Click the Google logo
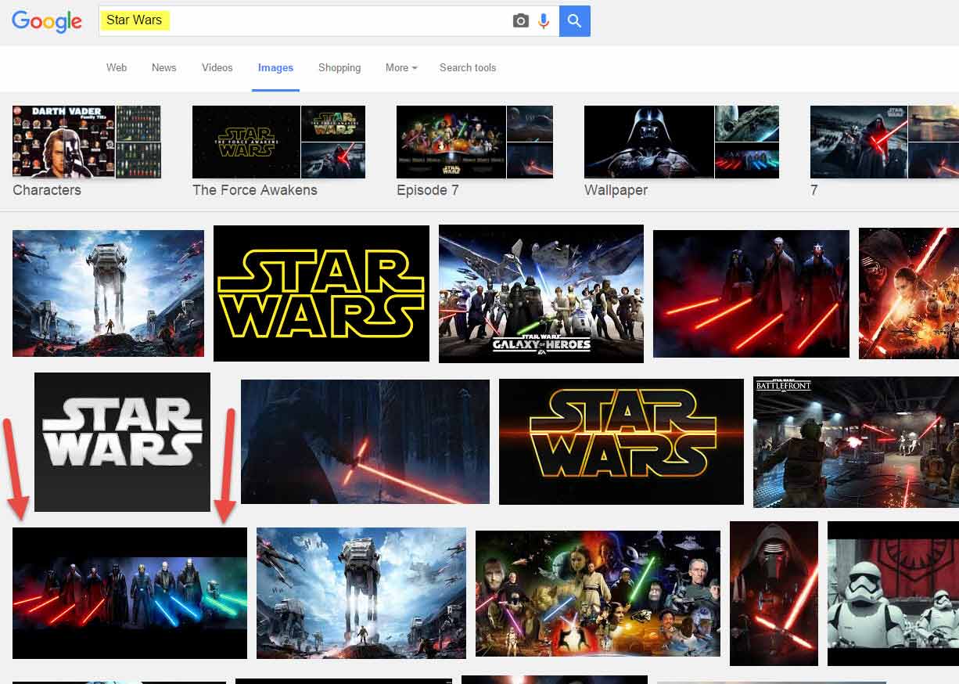 click(47, 22)
